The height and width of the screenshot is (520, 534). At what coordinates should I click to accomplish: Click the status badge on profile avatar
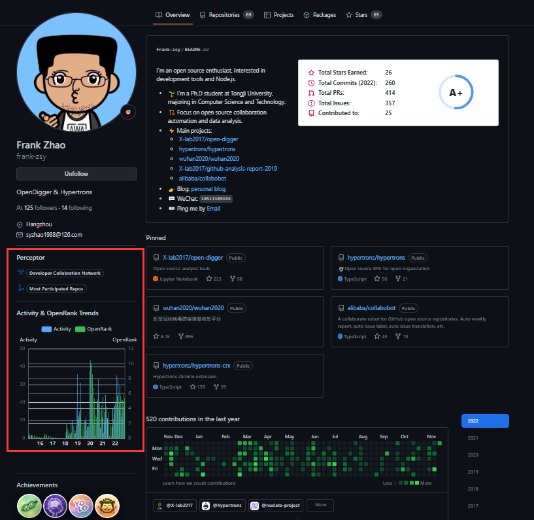pyautogui.click(x=129, y=112)
